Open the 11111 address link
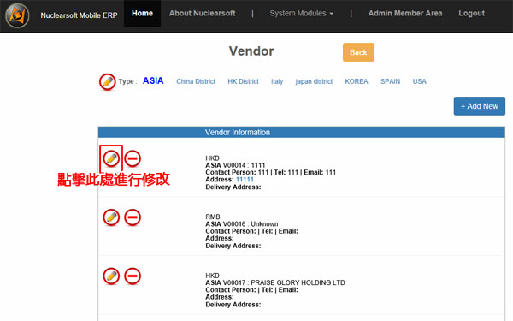This screenshot has height=321, width=513. [245, 180]
